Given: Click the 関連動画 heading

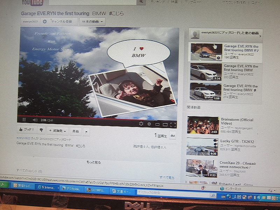Looking at the screenshot, I should (x=194, y=107).
